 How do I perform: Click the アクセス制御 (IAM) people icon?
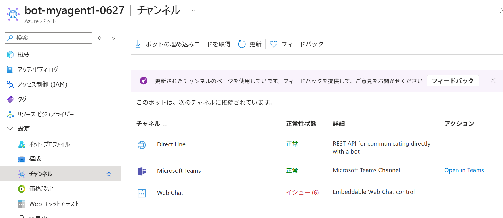coord(10,84)
